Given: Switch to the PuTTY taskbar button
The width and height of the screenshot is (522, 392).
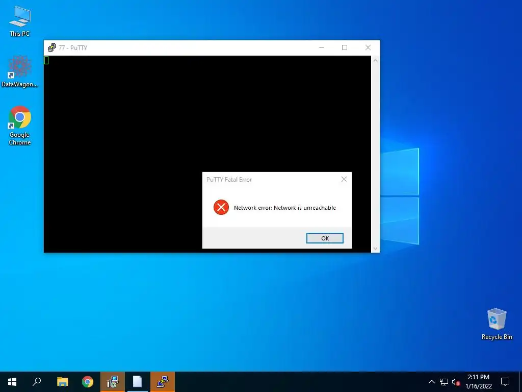Looking at the screenshot, I should point(163,382).
